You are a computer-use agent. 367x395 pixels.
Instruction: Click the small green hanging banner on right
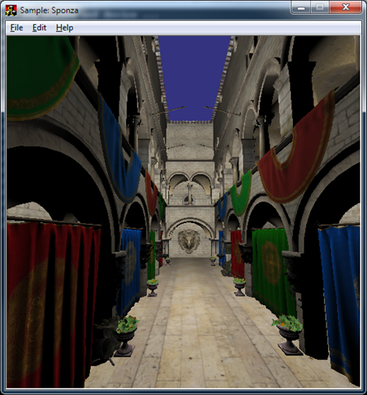click(241, 193)
